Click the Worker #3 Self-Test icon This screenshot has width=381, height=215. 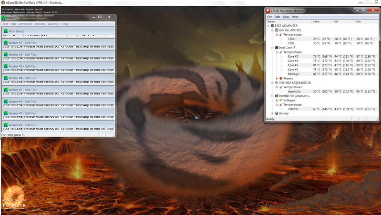6,66
